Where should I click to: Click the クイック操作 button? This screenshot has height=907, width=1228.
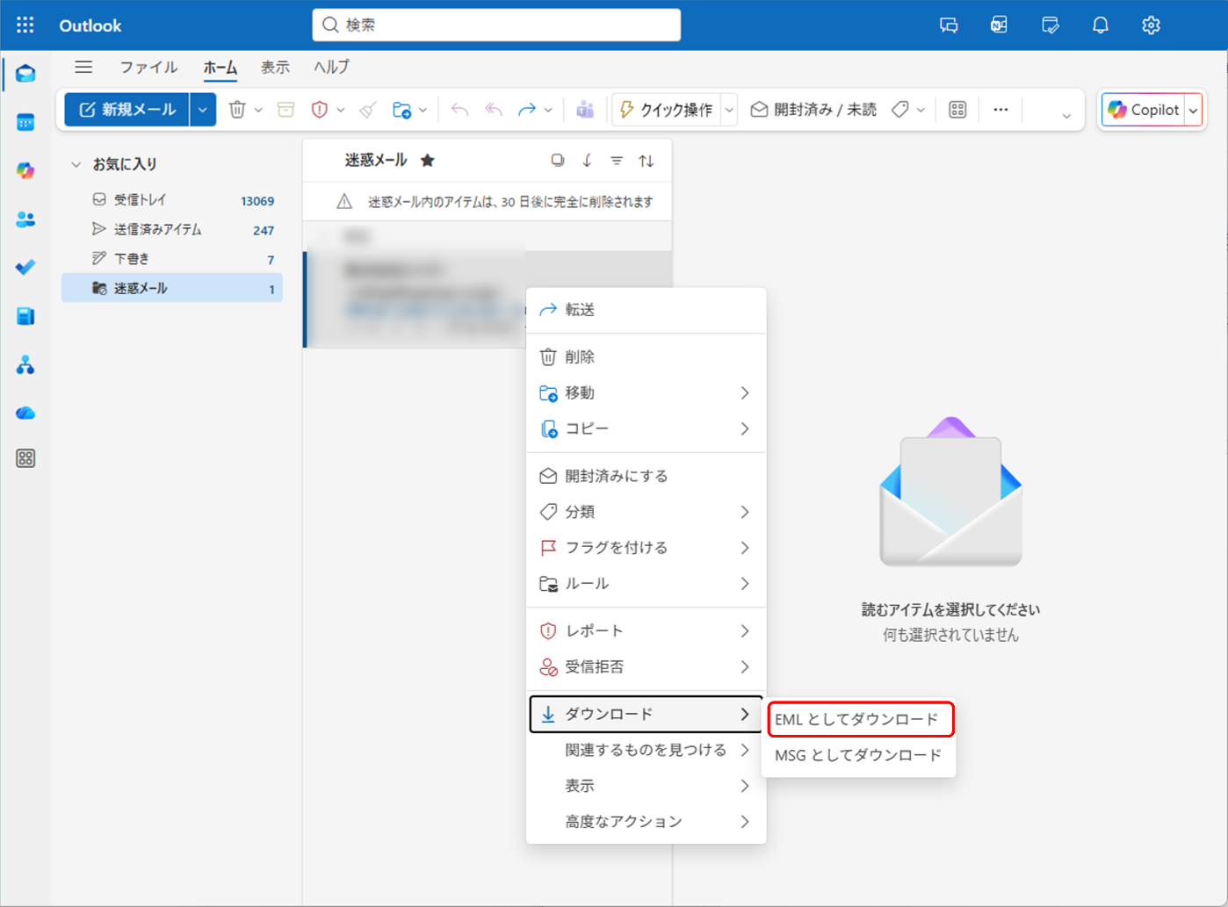[666, 110]
